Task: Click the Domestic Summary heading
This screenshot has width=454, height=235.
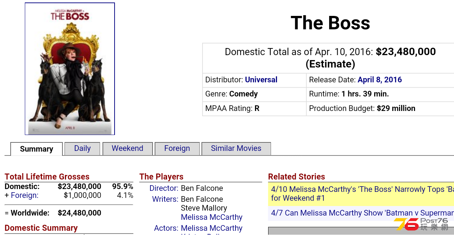Action: (x=41, y=228)
